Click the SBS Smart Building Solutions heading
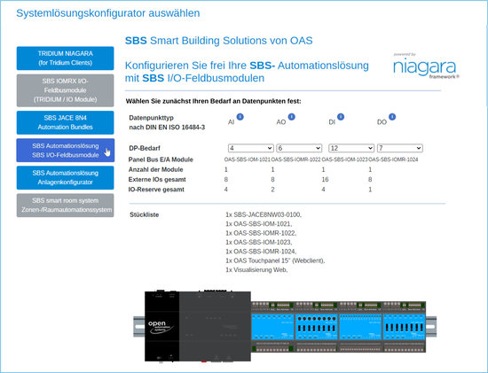The image size is (488, 373). [219, 41]
